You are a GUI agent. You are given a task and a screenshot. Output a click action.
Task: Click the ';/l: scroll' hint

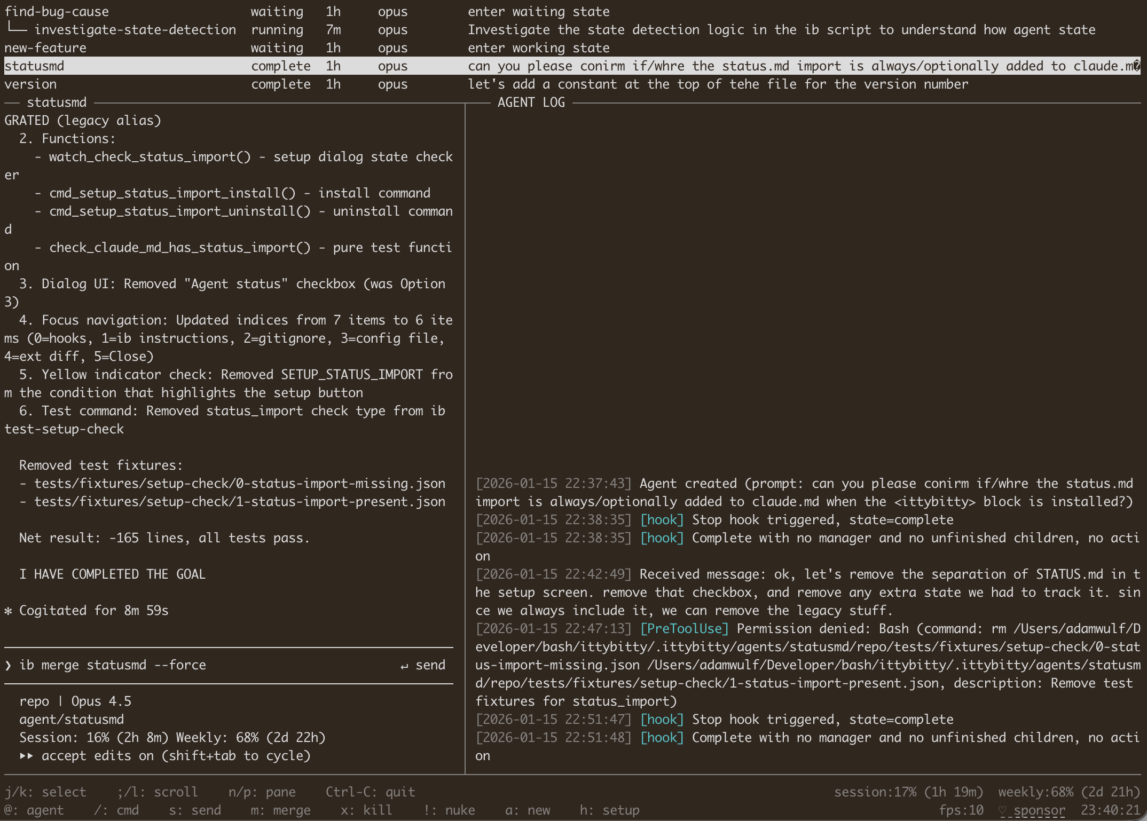(158, 792)
